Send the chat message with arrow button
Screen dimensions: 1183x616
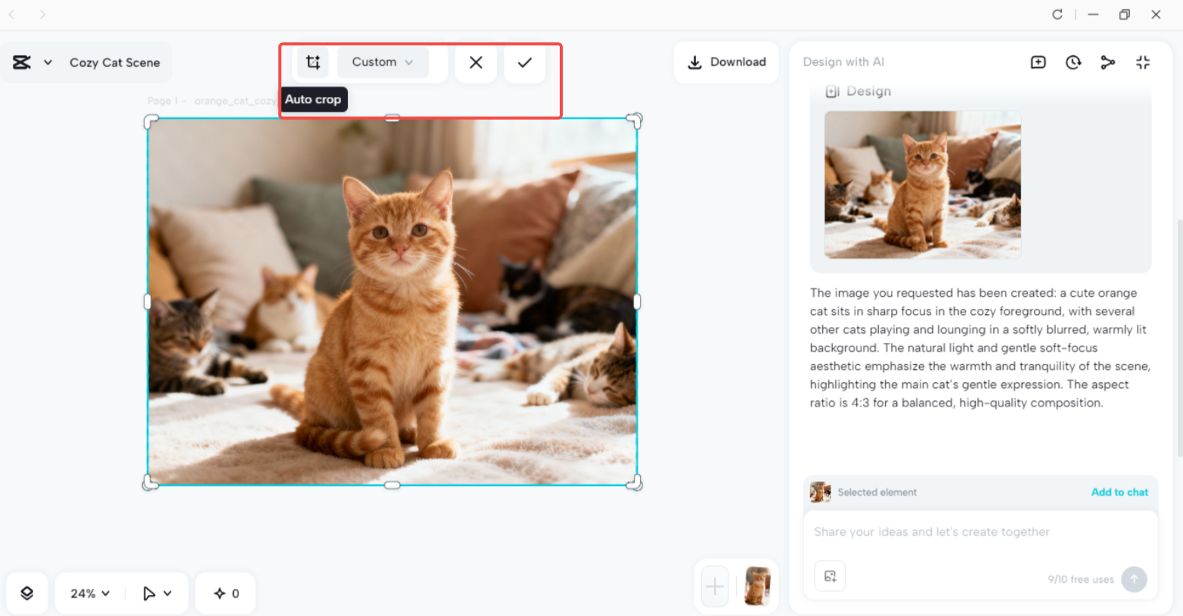click(1134, 579)
